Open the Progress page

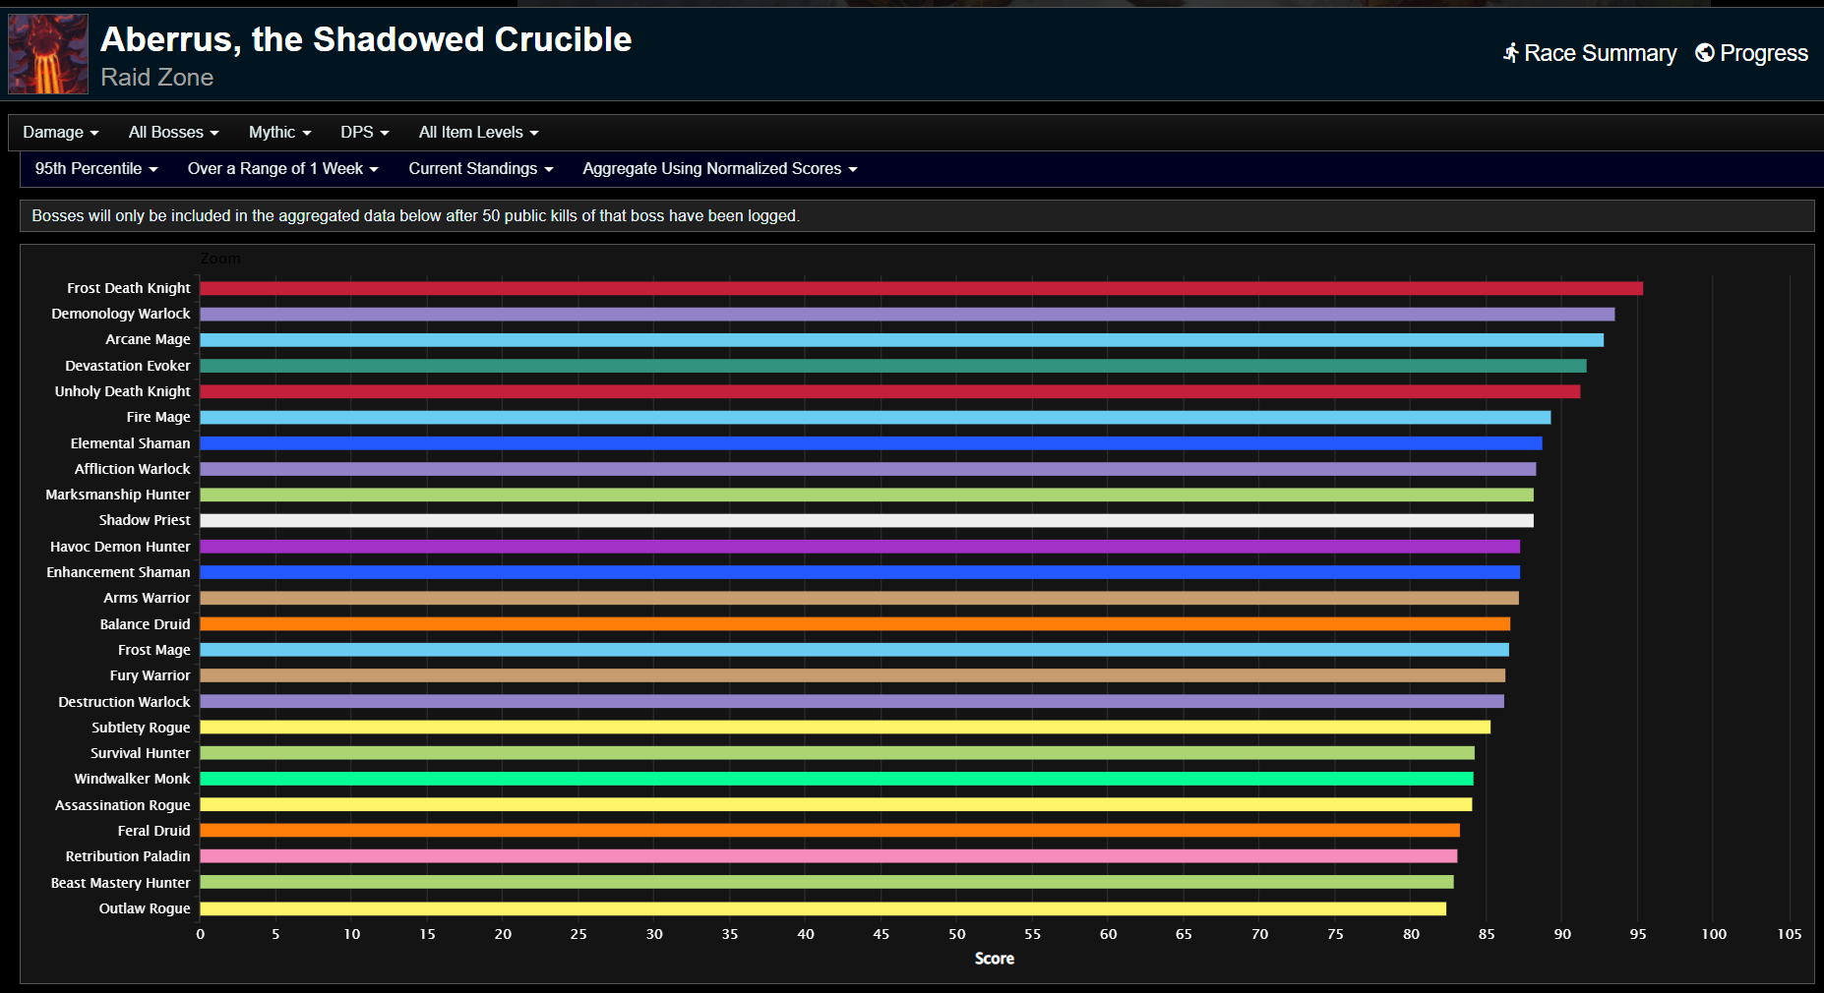click(1751, 53)
